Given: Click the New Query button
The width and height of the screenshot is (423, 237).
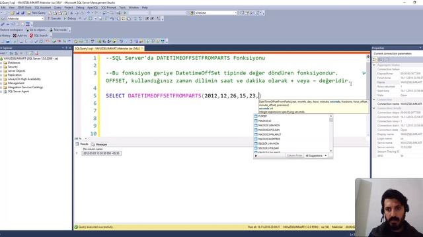Looking at the screenshot, I should pyautogui.click(x=36, y=13).
